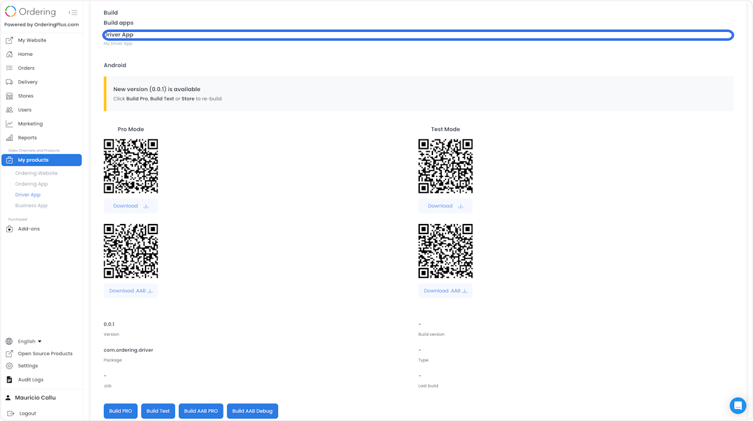Image resolution: width=753 pixels, height=421 pixels.
Task: Download the Test Mode .AAB file
Action: [446, 291]
